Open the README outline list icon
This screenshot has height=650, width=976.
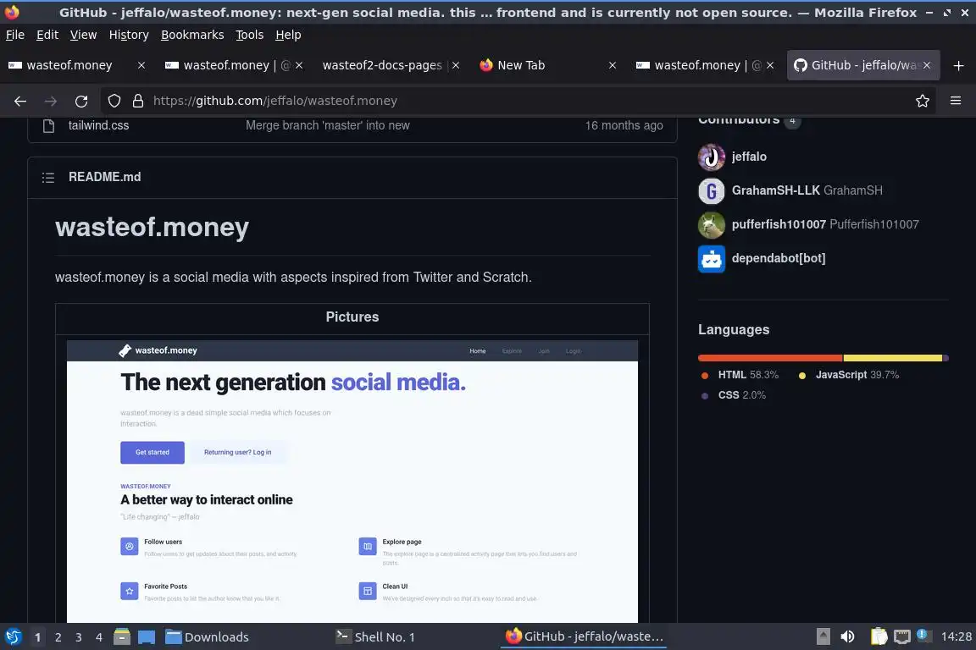pos(48,177)
